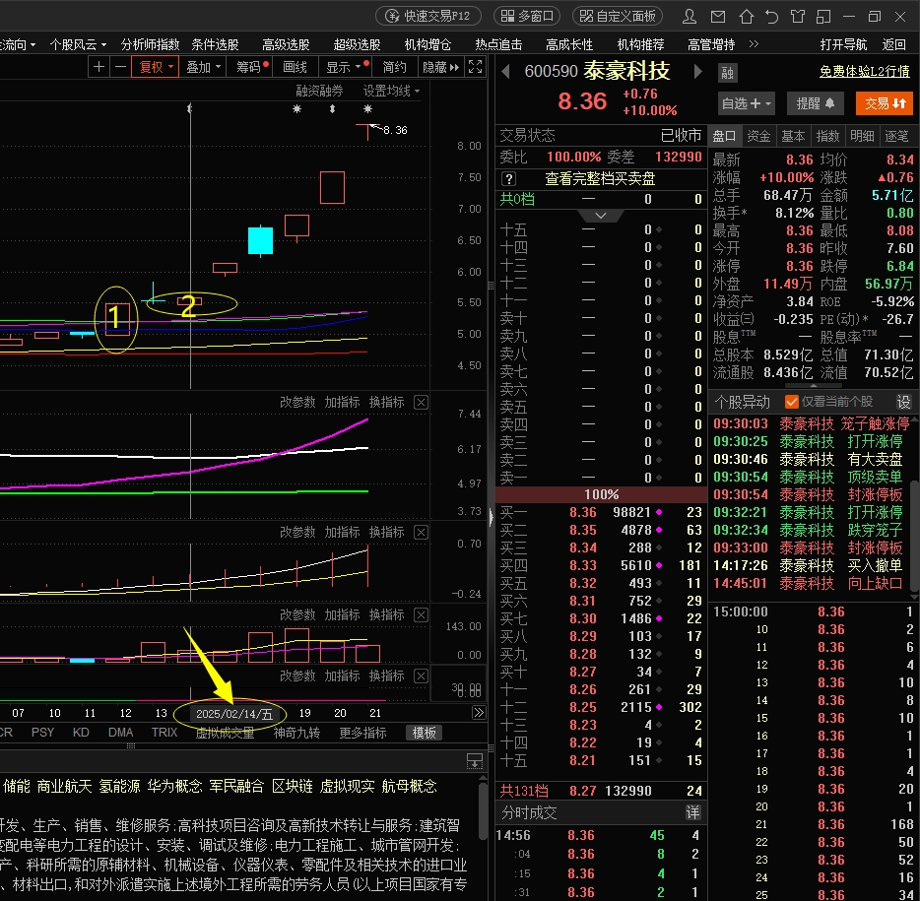Viewport: 920px width, 901px height.
Task: Close the first indicator panel (7.44 scale)
Action: click(x=421, y=403)
